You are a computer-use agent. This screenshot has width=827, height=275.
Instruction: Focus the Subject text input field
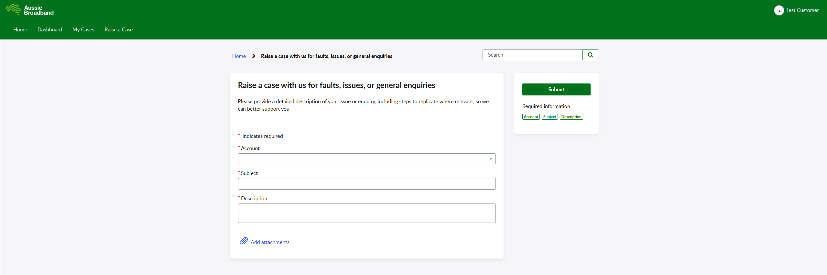coord(366,184)
